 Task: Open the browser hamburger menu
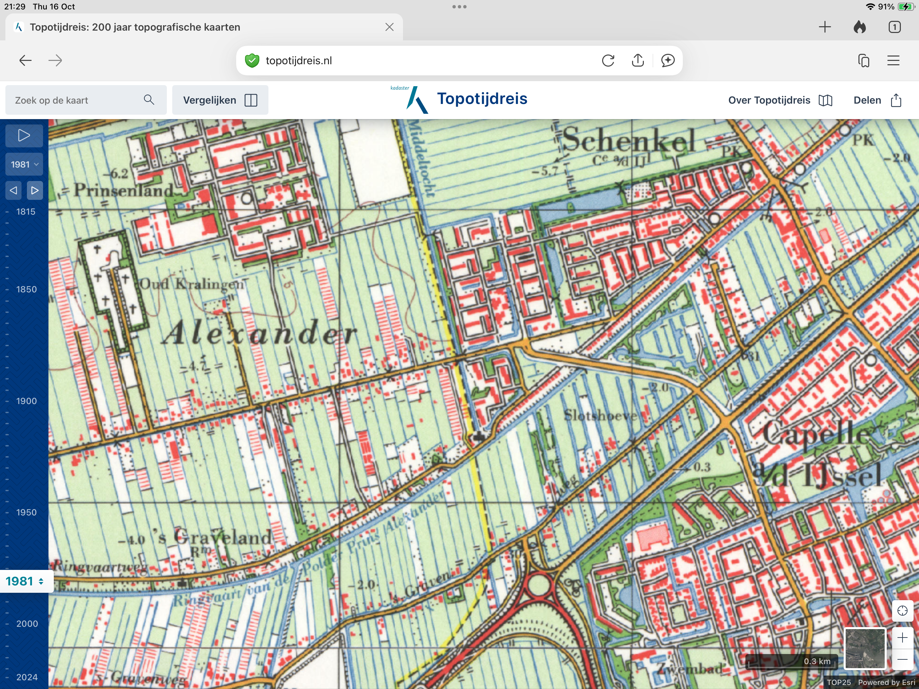coord(893,61)
